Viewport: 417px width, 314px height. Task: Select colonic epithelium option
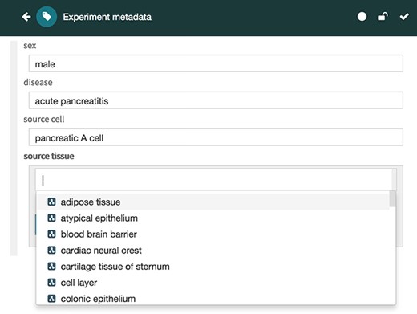tap(213, 298)
